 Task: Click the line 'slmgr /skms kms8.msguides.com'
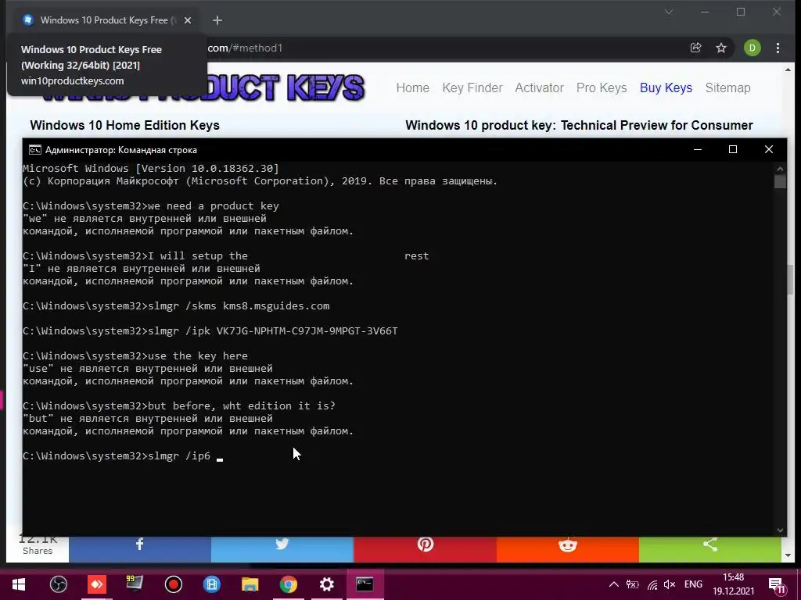(239, 306)
